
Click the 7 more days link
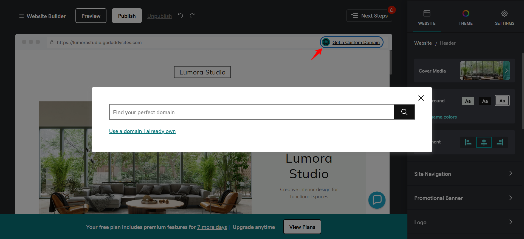[212, 227]
